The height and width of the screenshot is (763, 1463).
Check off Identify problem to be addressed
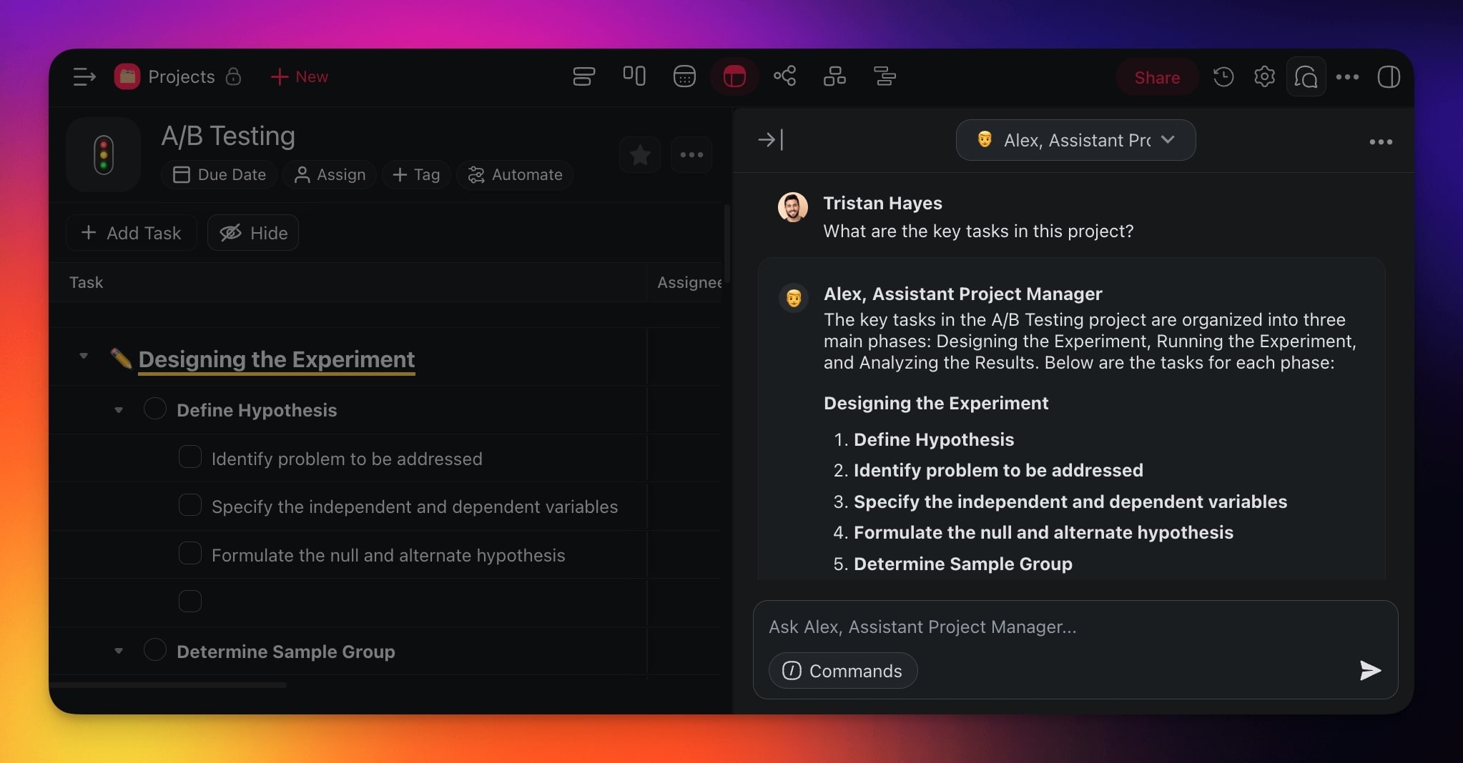coord(190,457)
